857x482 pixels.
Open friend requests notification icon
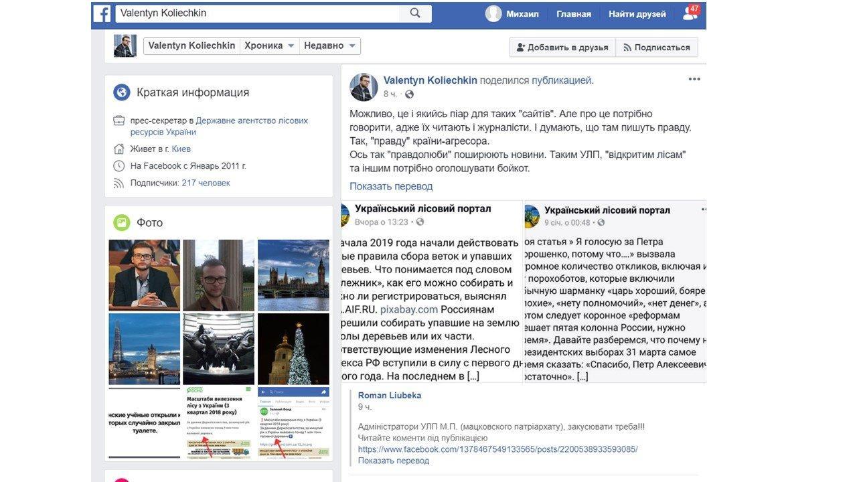(x=690, y=13)
